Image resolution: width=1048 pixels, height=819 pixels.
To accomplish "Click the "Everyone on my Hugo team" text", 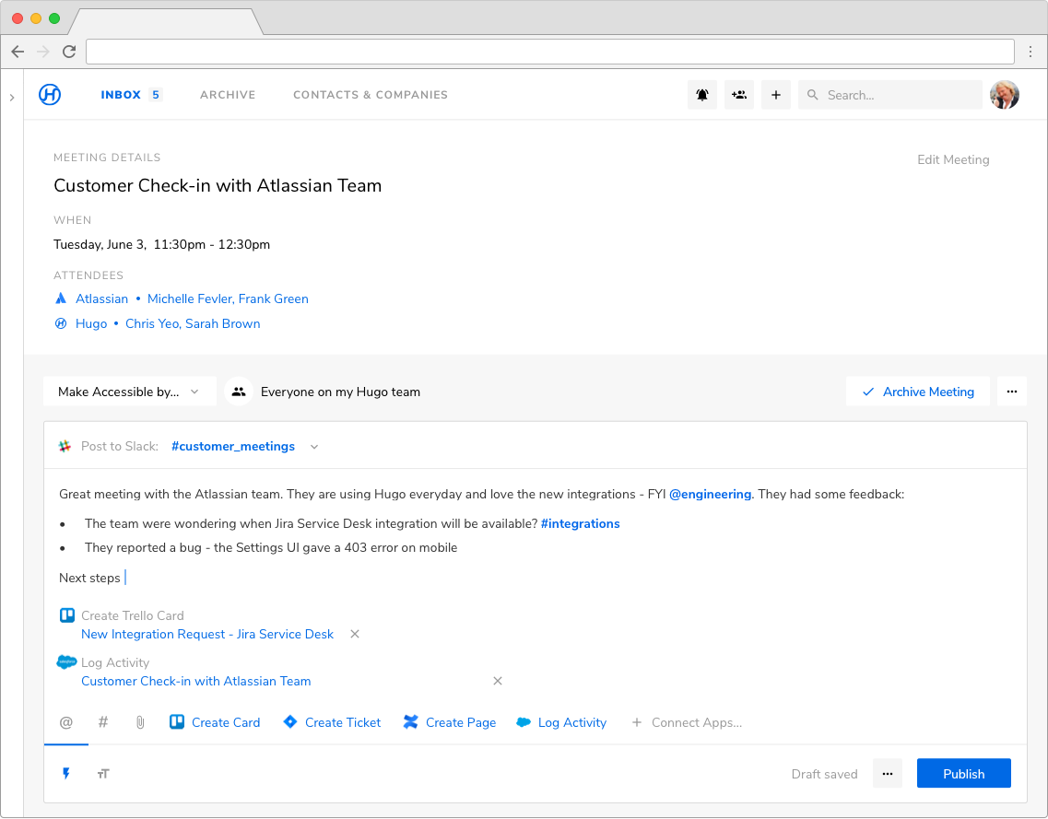I will click(340, 392).
